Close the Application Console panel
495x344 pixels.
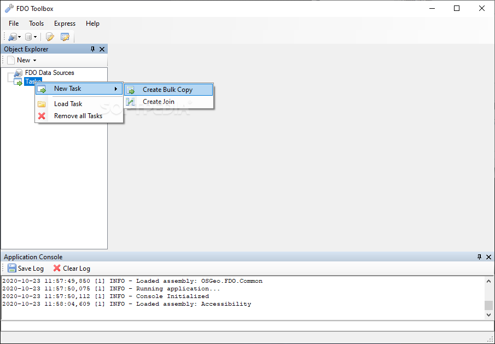click(488, 257)
